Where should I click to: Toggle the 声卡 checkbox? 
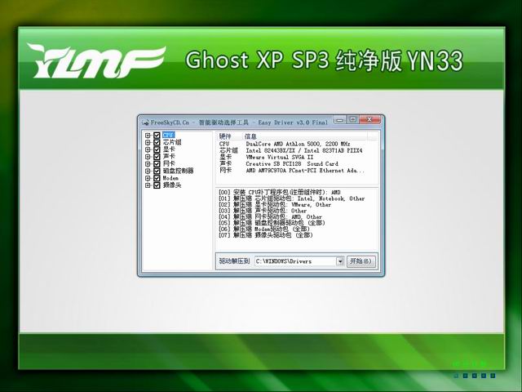[157, 157]
